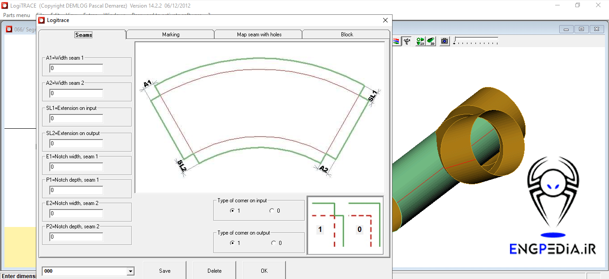Select option 1 for corner on output
The image size is (609, 279).
click(x=232, y=243)
